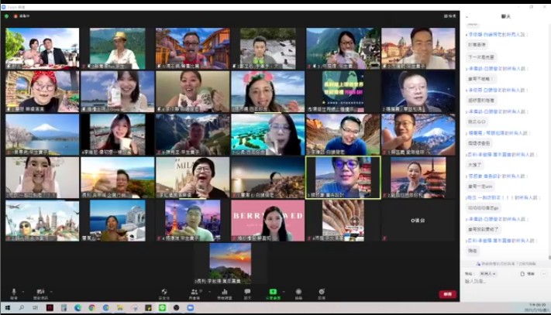
Task: Click the chat message input field
Action: tap(505, 281)
